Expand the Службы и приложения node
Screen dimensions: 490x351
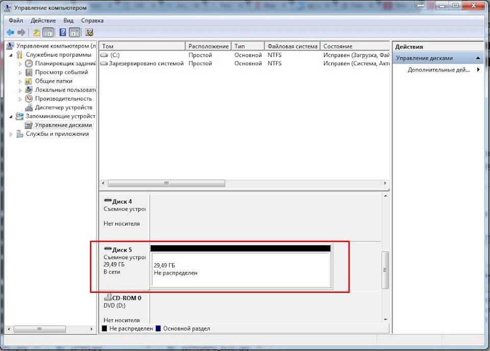click(x=12, y=134)
